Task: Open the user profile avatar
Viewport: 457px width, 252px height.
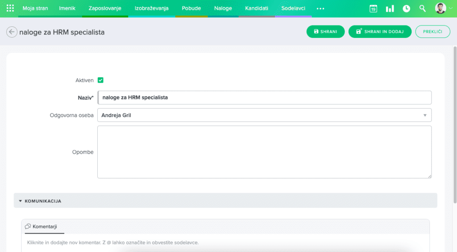Action: 440,8
